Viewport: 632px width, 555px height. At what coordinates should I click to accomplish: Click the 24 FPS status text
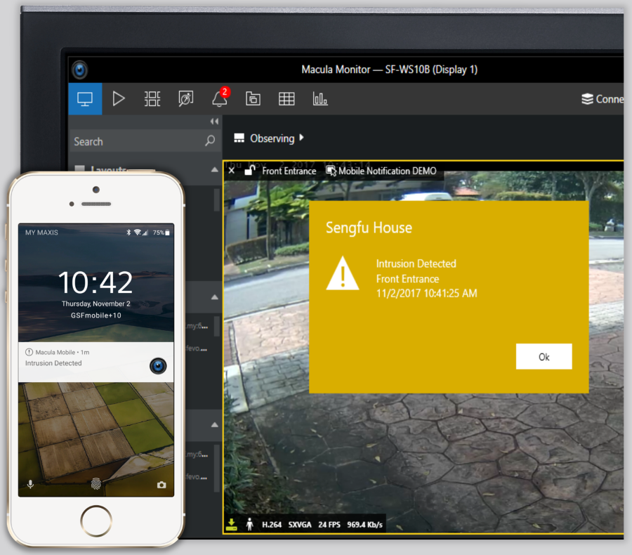click(x=329, y=524)
